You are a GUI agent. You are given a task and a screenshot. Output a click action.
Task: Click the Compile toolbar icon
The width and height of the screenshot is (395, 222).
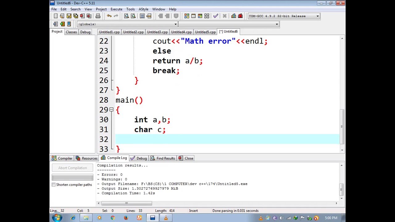pyautogui.click(x=187, y=16)
